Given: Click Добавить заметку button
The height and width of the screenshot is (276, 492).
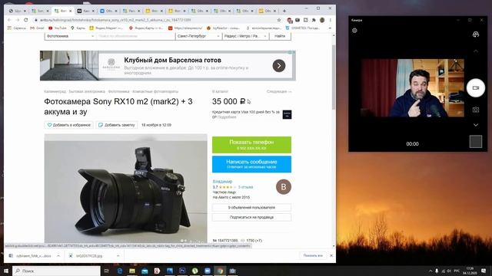Looking at the screenshot, I should (117, 125).
